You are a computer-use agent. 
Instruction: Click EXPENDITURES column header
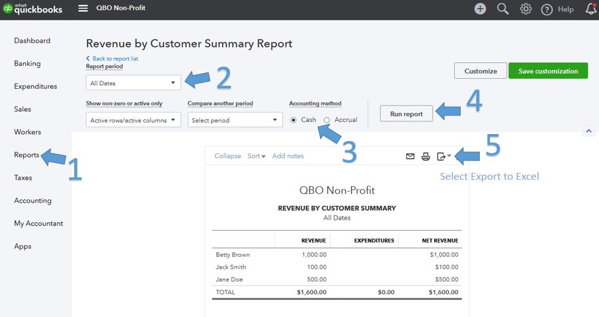pyautogui.click(x=374, y=241)
